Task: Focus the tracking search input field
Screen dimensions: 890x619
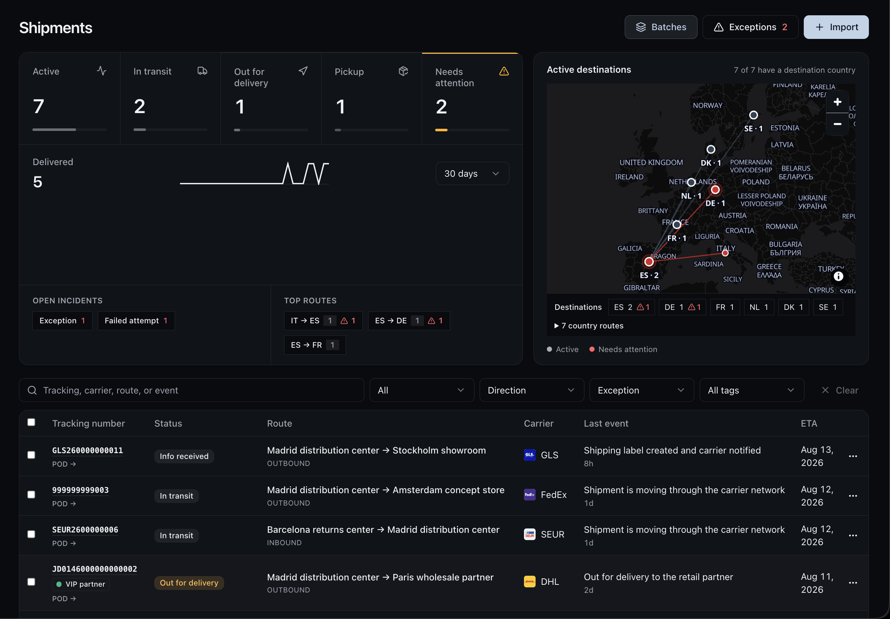Action: pyautogui.click(x=191, y=391)
